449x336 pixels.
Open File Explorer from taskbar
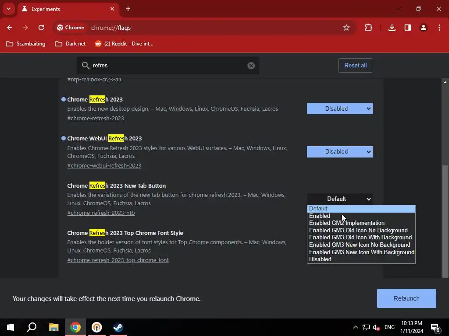click(x=53, y=327)
